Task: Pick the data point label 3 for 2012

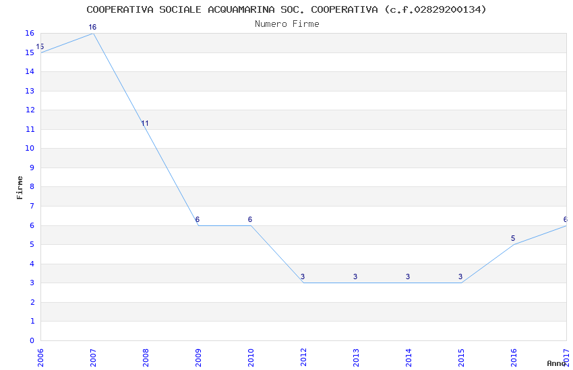Action: (303, 276)
